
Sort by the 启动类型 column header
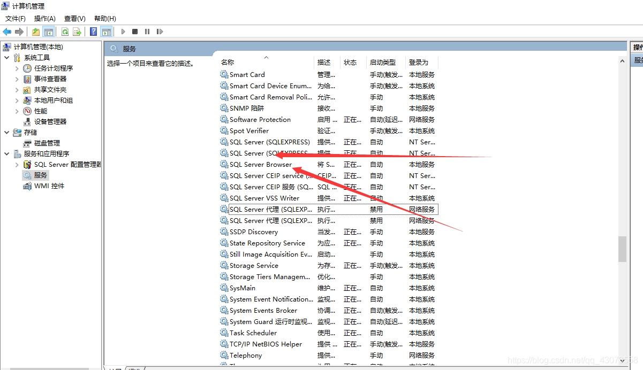pos(386,63)
